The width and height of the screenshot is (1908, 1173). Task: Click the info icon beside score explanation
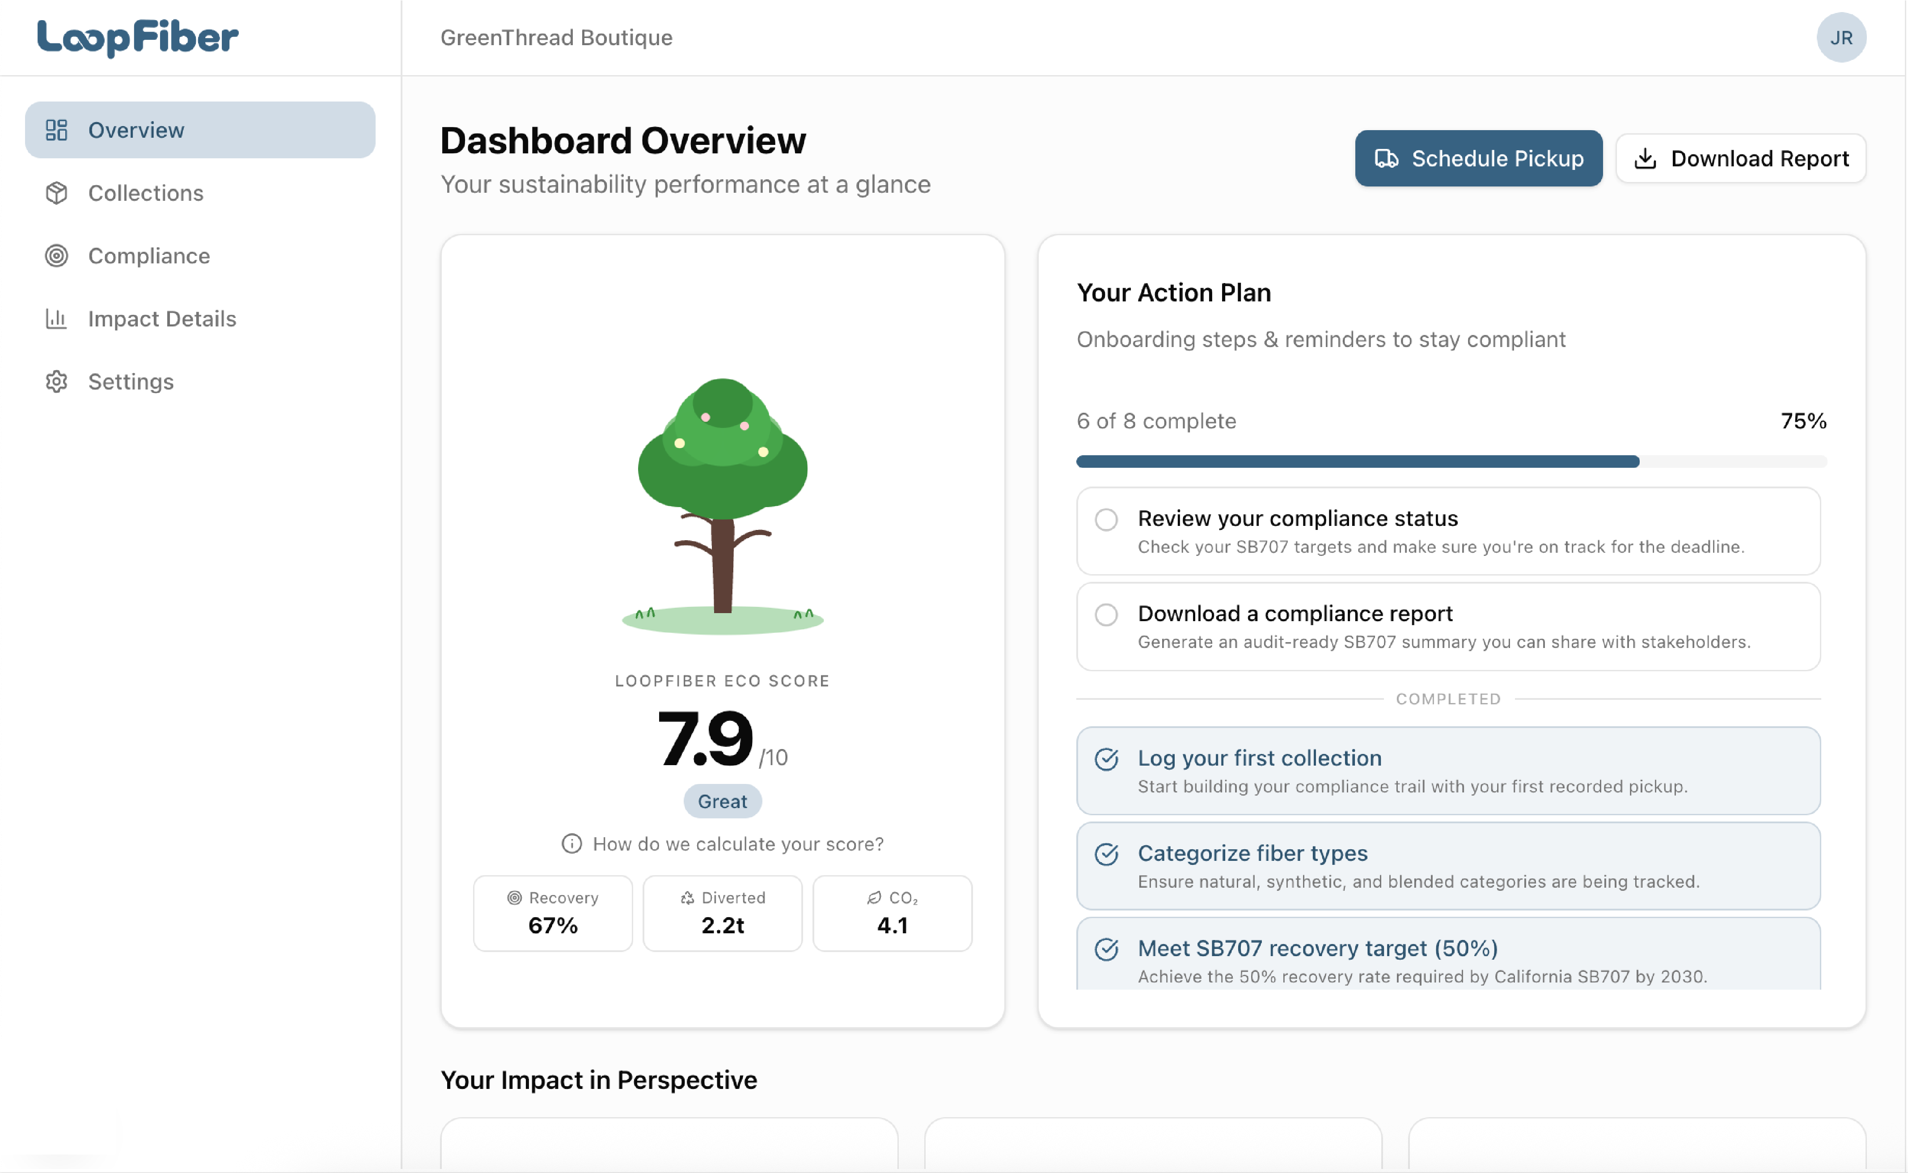[x=571, y=843]
